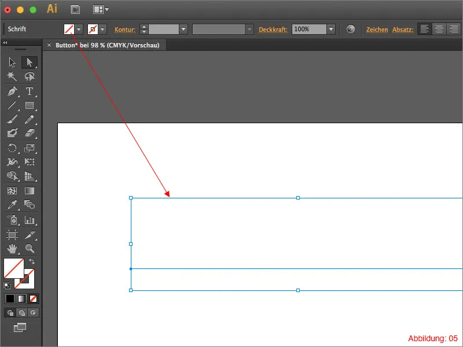Click the recolor artwork wheel icon

point(351,29)
